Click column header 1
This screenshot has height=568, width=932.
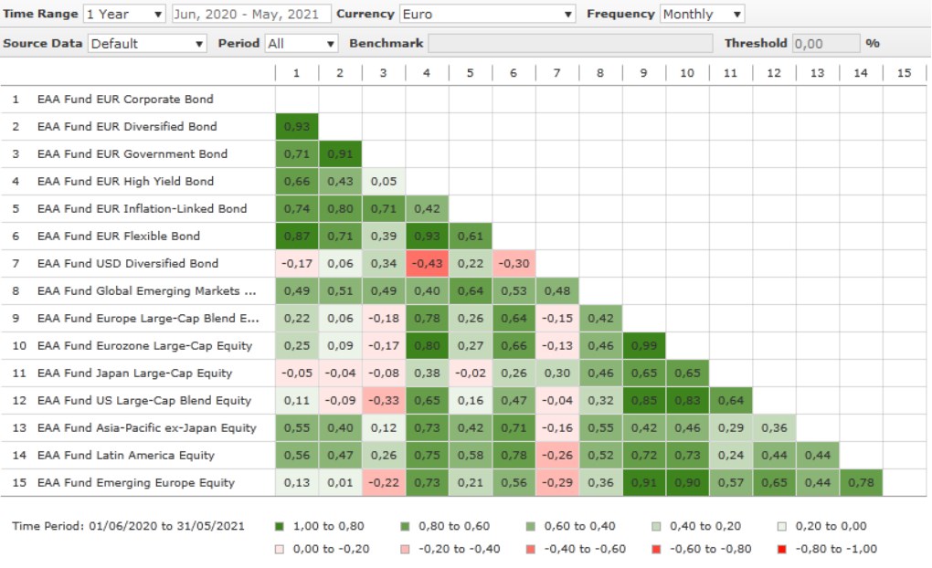[x=296, y=72]
